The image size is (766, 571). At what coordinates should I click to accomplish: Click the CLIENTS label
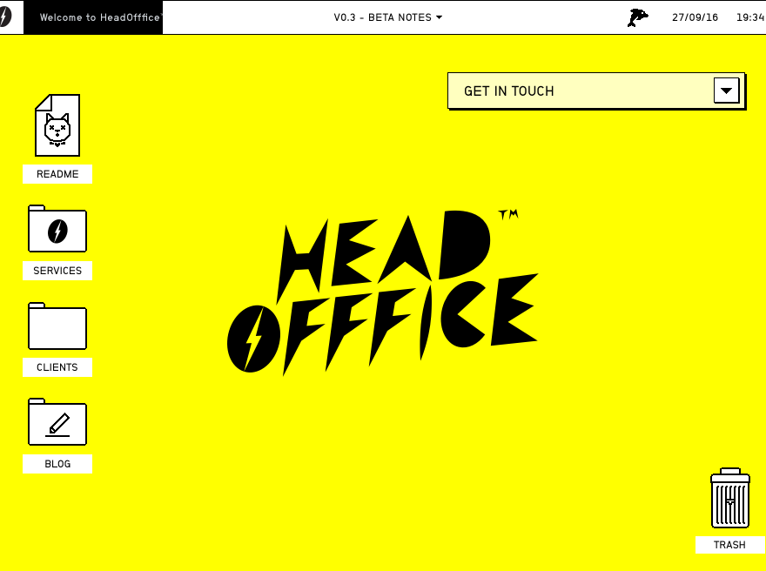coord(57,367)
